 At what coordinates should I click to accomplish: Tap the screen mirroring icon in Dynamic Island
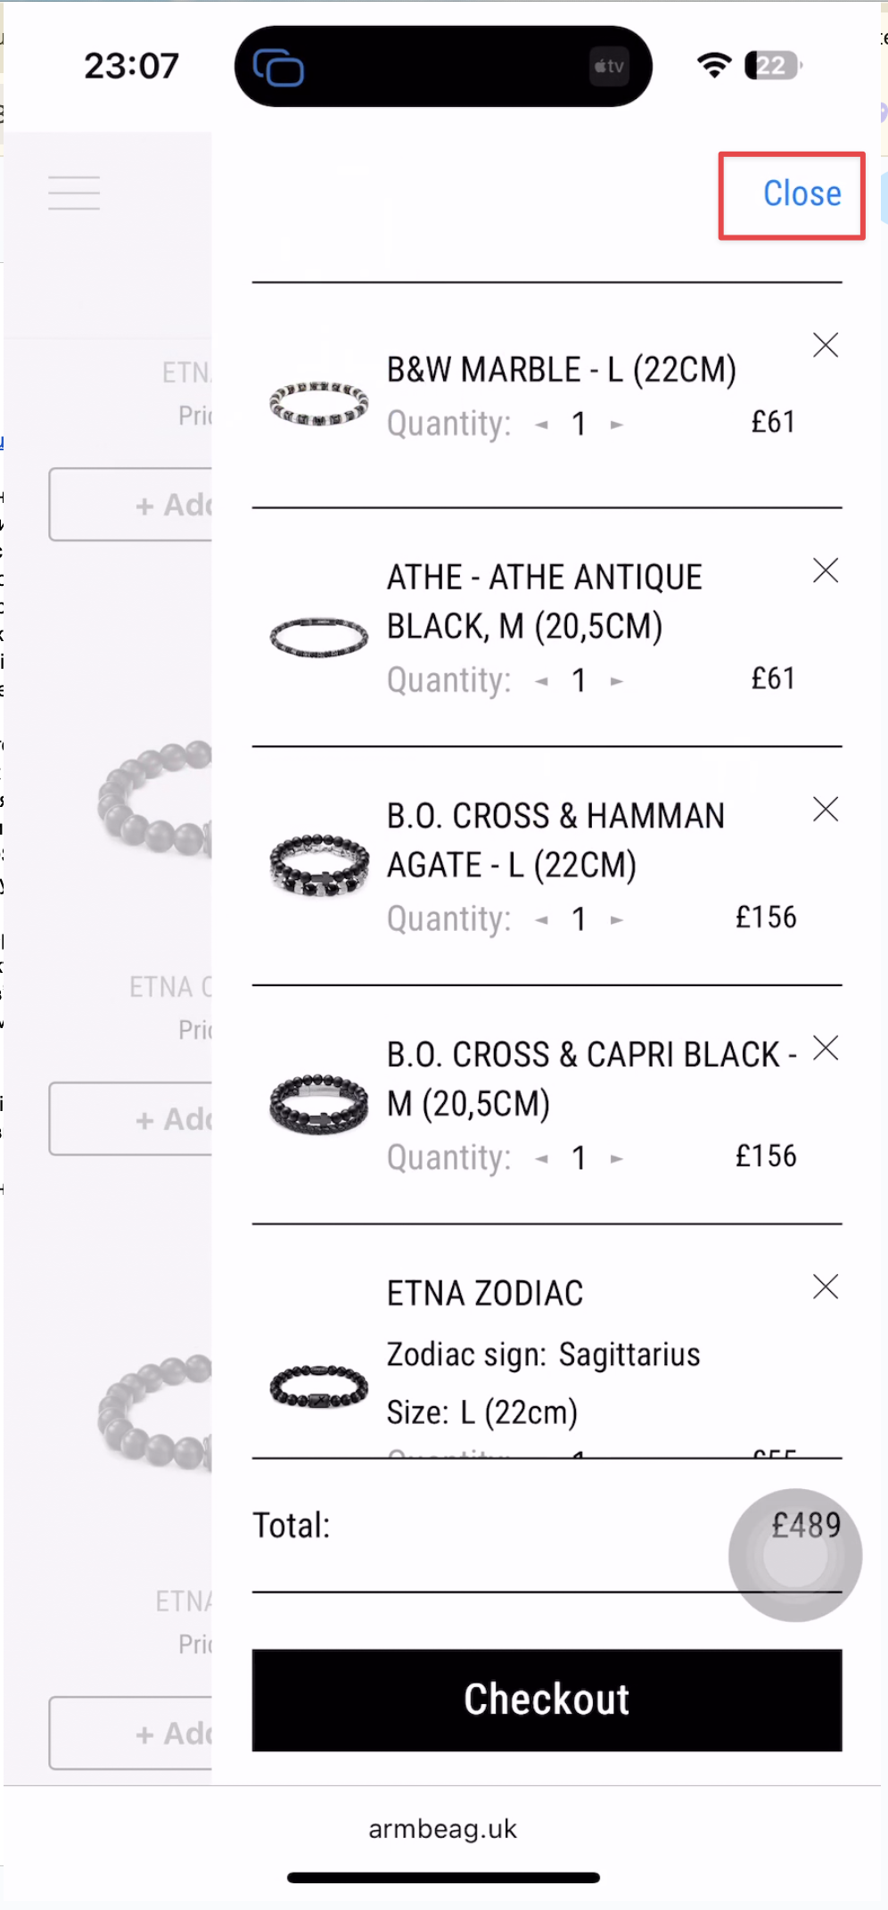(278, 67)
